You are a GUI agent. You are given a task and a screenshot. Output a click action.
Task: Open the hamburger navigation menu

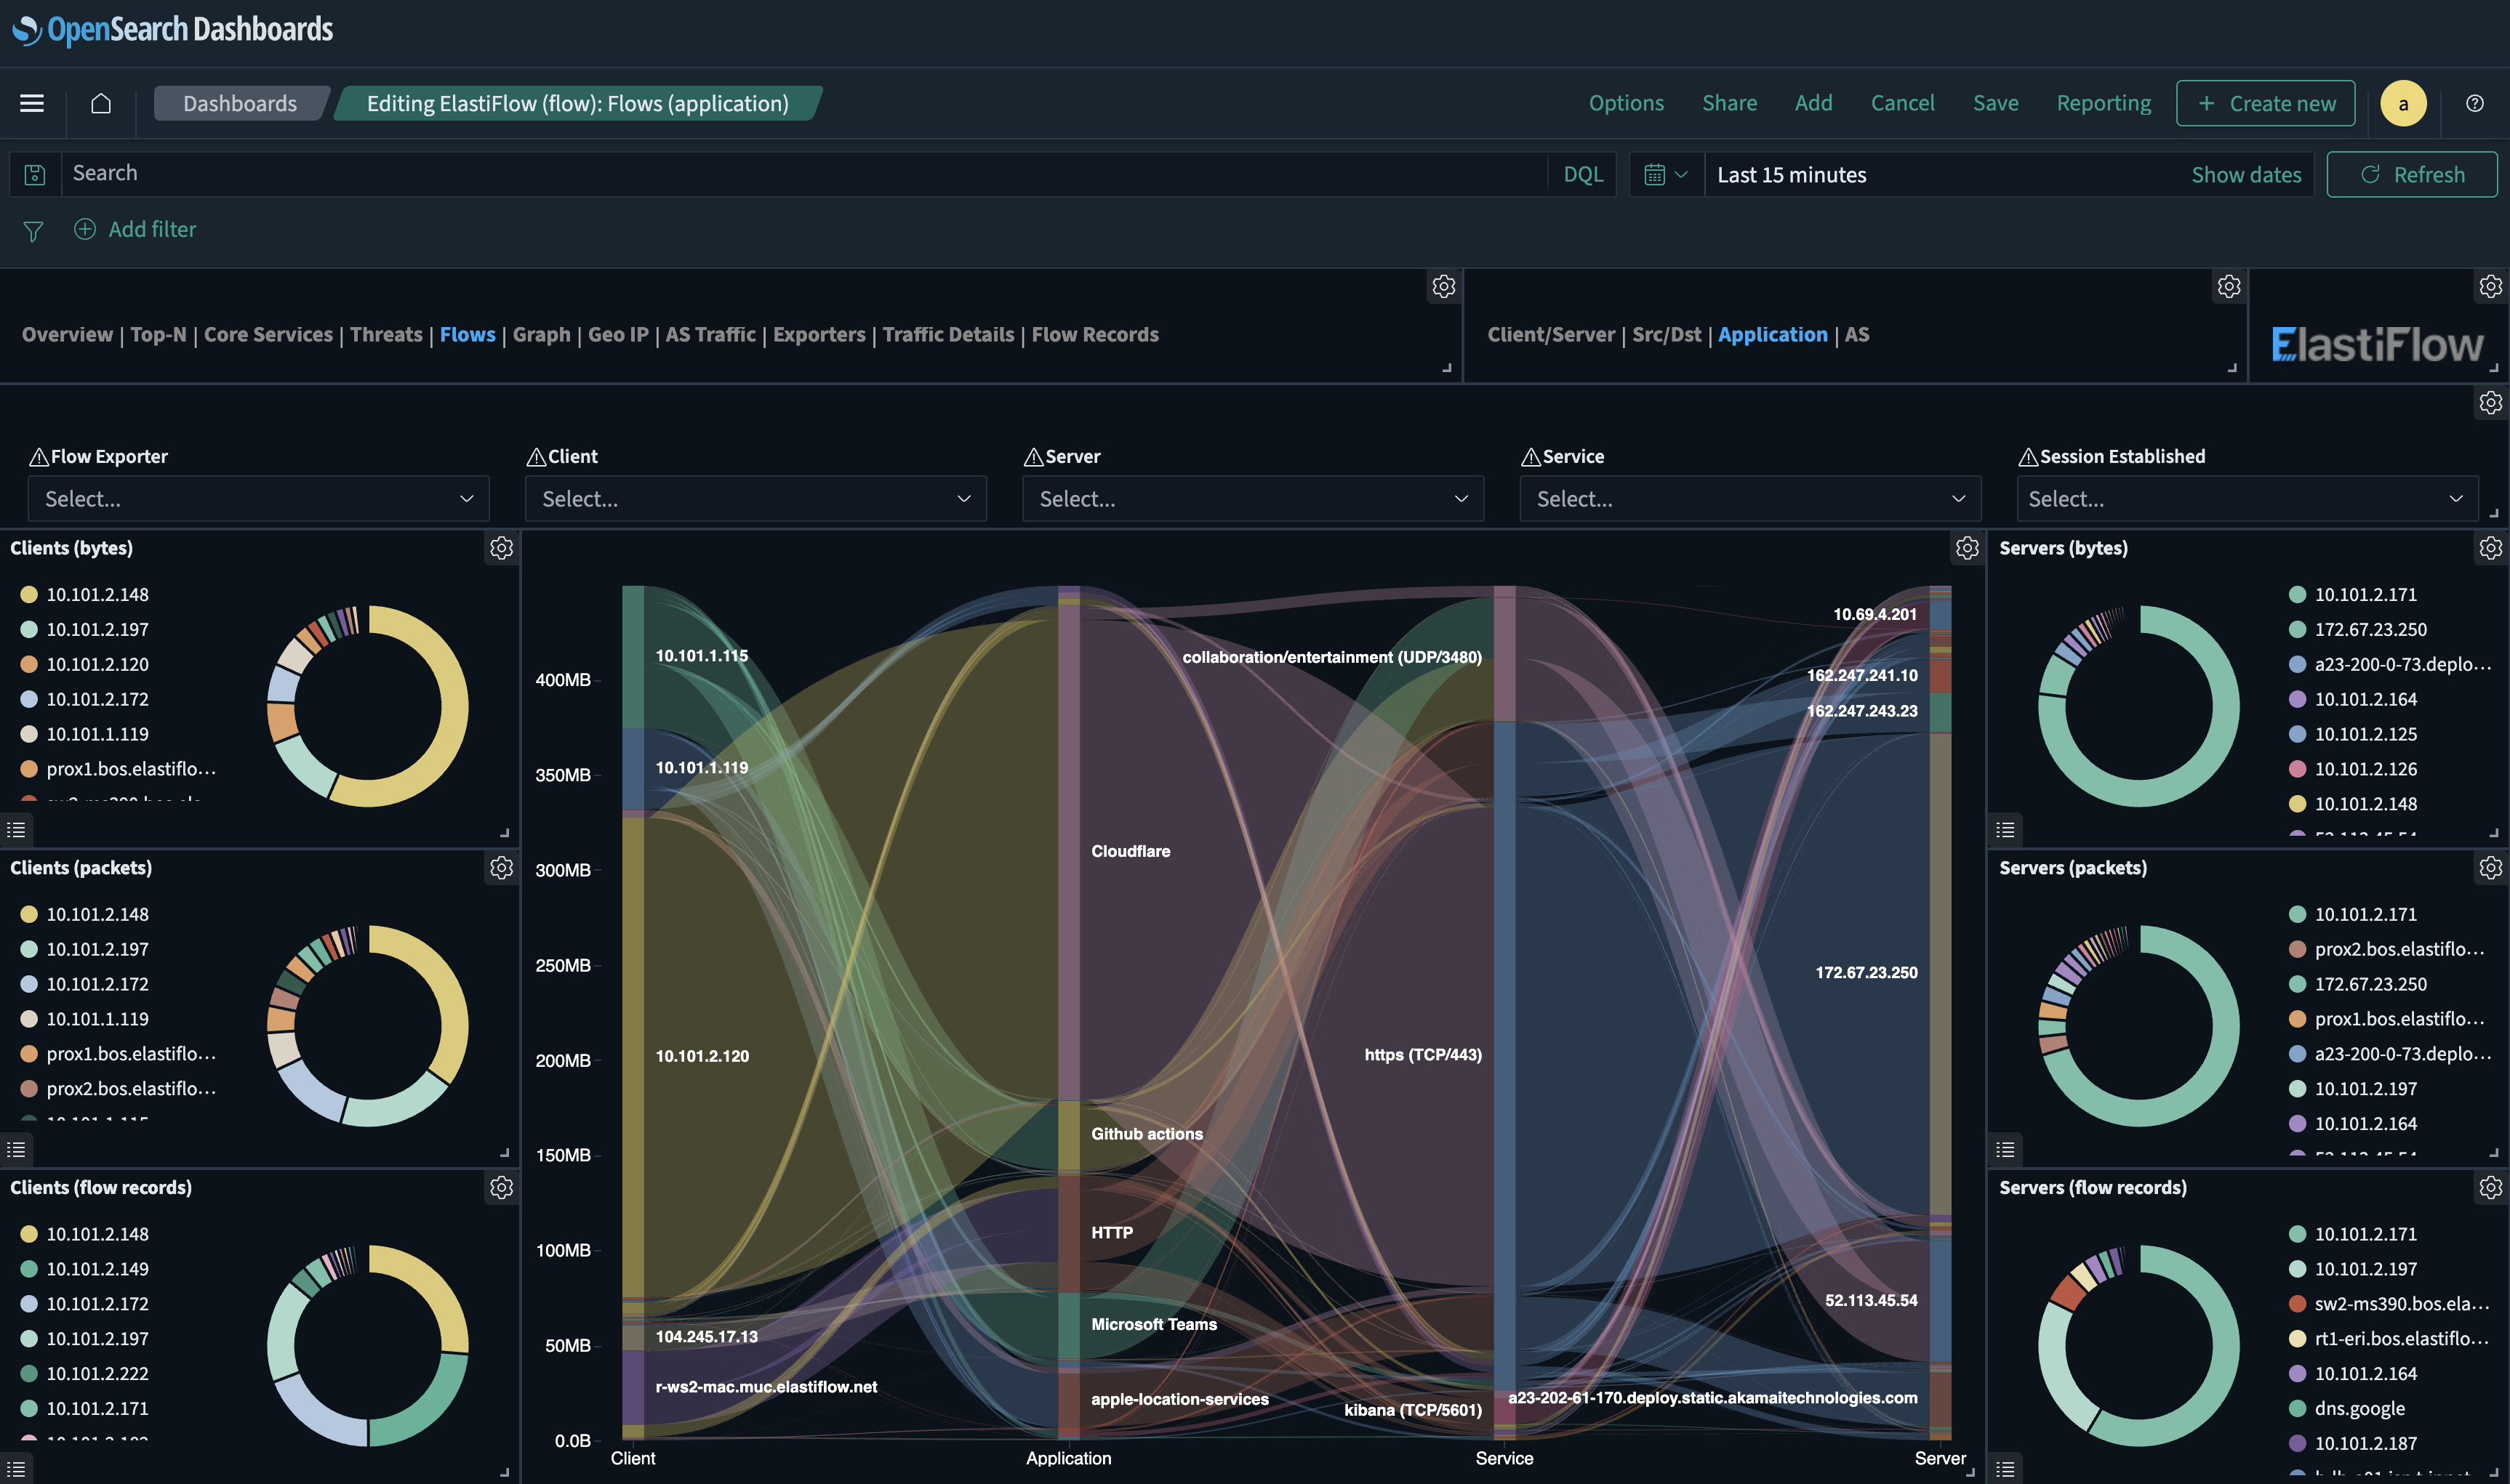tap(32, 103)
